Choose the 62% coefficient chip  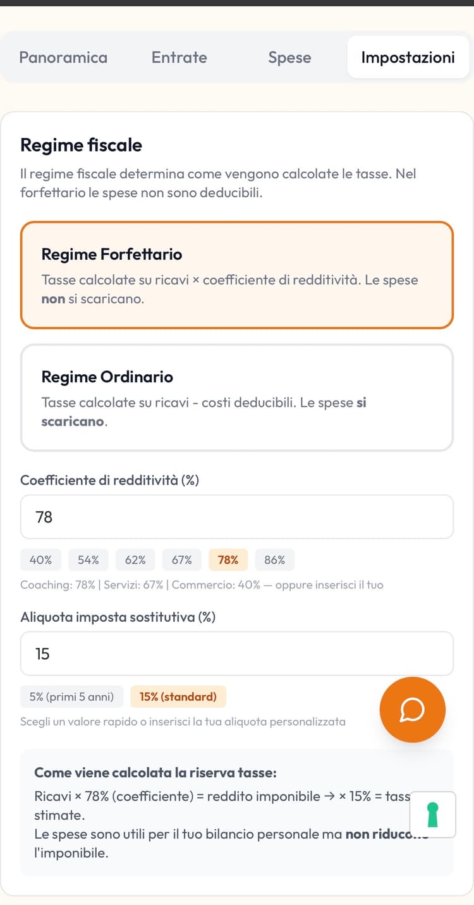coord(135,559)
